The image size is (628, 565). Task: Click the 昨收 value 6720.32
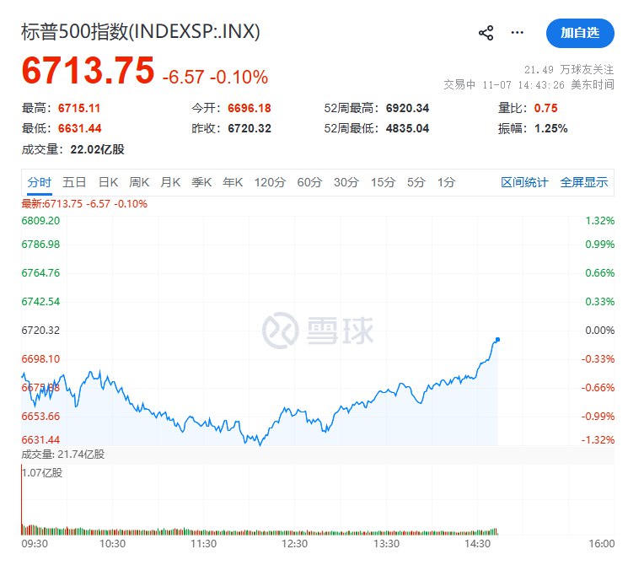tap(250, 129)
